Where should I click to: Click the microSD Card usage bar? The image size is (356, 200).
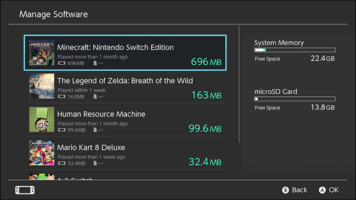coord(295,99)
